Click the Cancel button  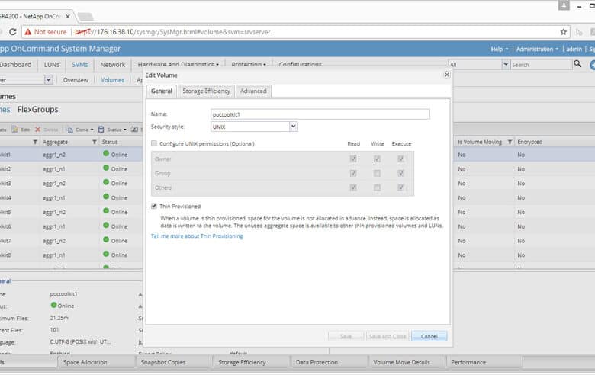click(429, 336)
